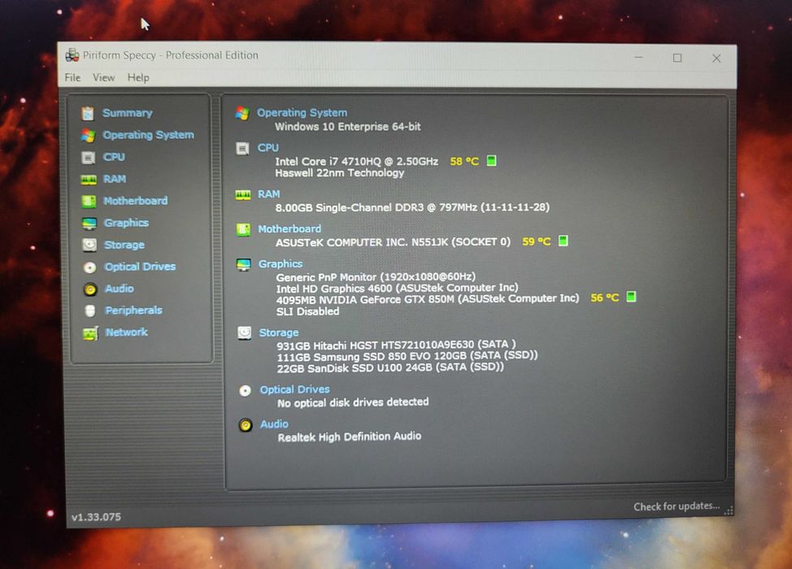The height and width of the screenshot is (569, 792).
Task: Select Summary in the sidebar
Action: tap(128, 113)
